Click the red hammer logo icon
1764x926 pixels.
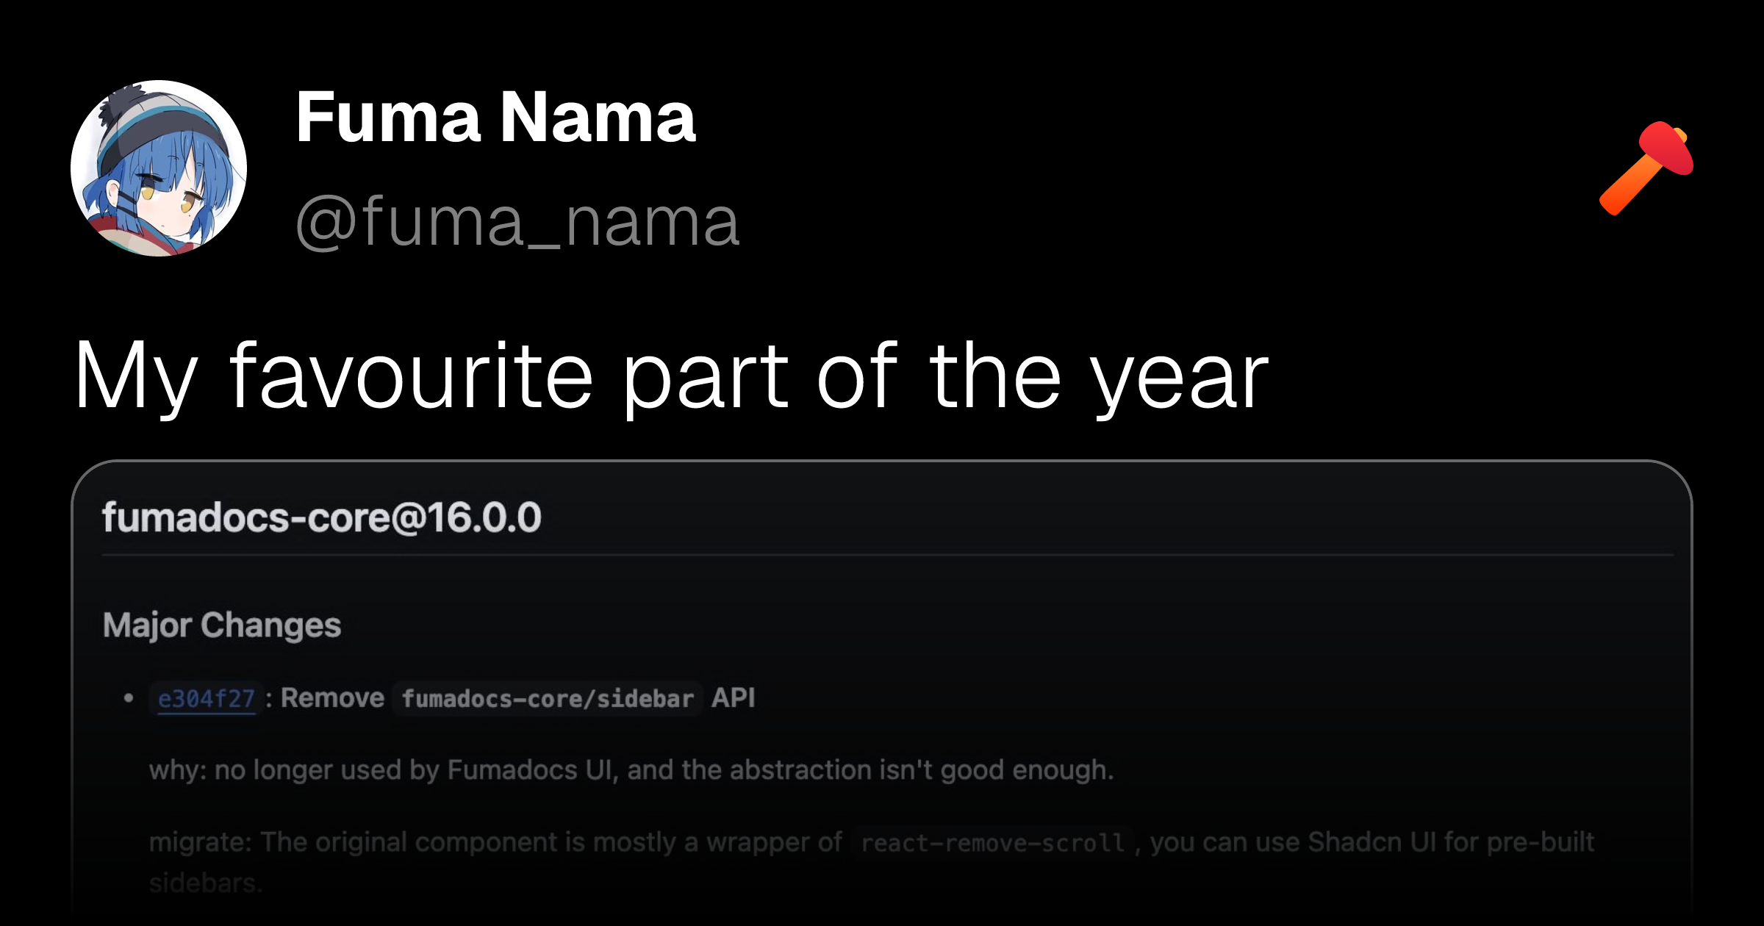(x=1646, y=168)
